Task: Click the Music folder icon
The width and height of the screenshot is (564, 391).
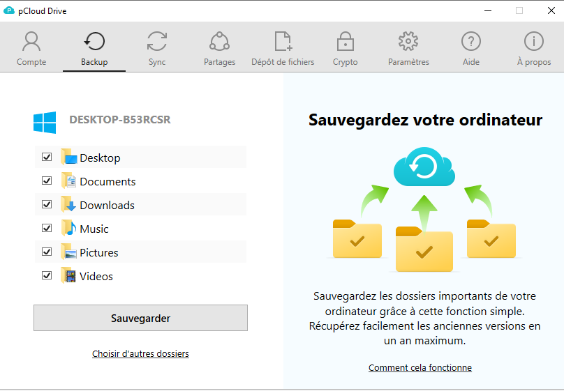Action: click(69, 228)
